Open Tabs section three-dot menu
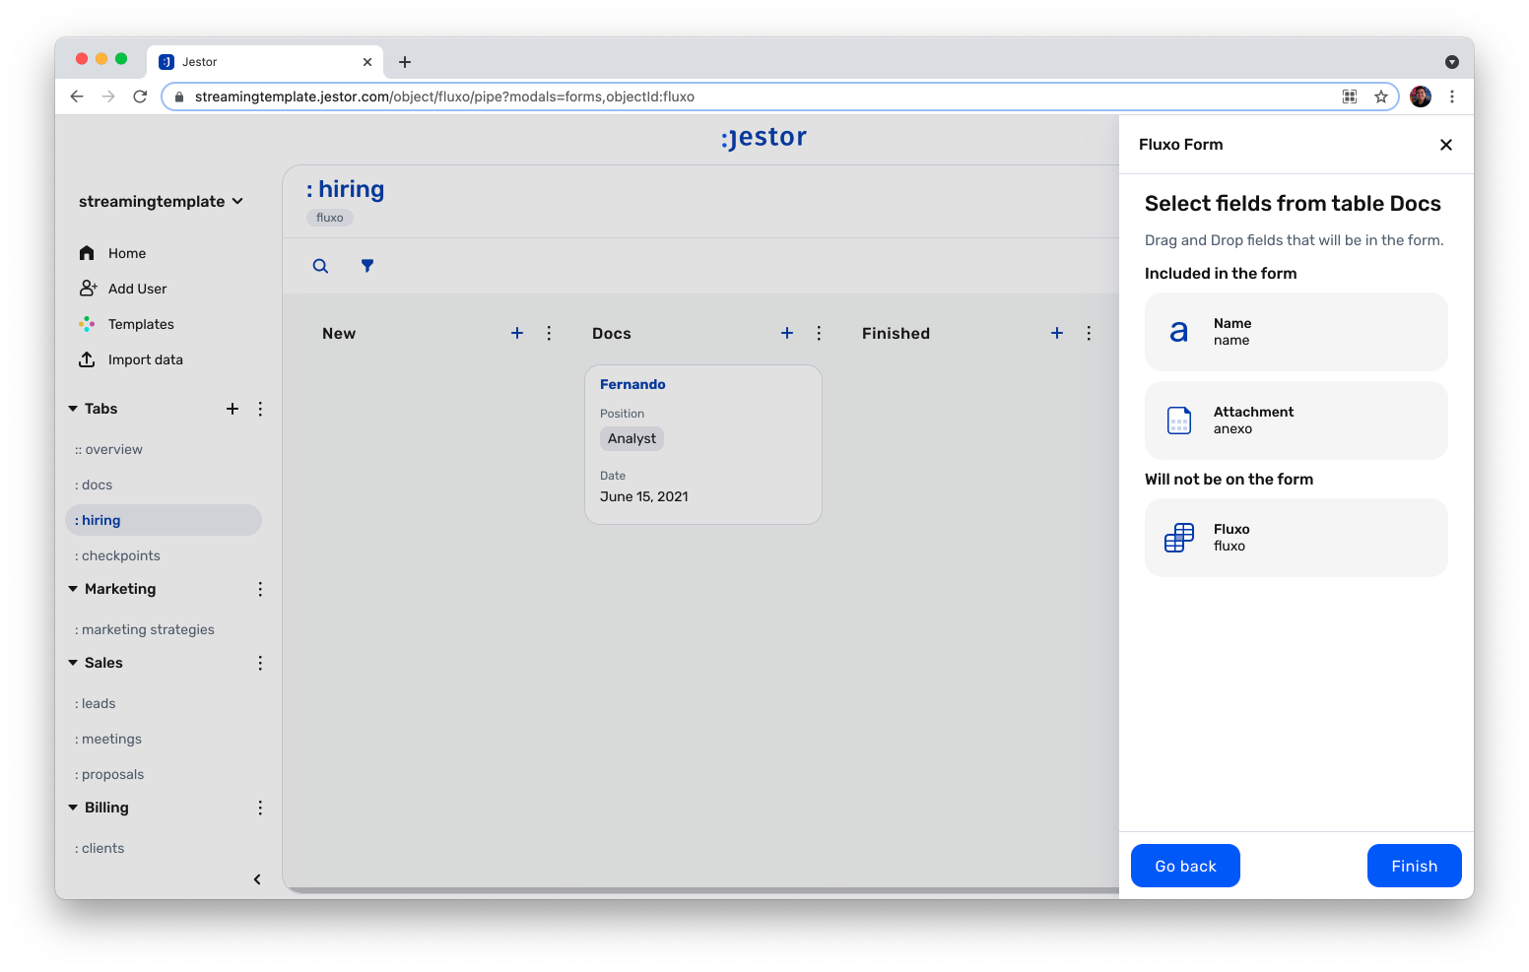1529x972 pixels. [260, 409]
